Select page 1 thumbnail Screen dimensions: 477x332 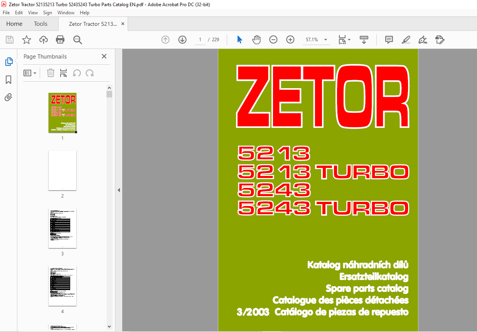62,113
